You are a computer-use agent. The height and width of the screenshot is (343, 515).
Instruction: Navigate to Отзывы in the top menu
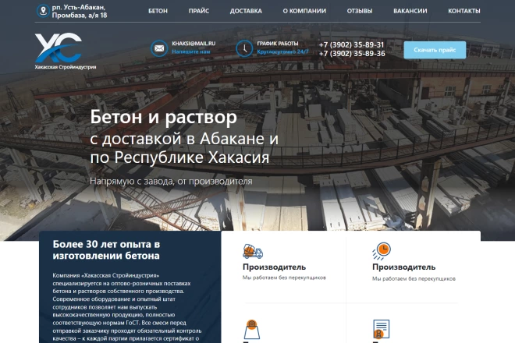359,12
